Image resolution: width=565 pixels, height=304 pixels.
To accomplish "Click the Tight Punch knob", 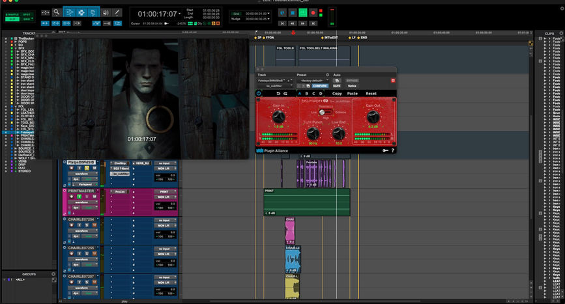I will point(313,133).
